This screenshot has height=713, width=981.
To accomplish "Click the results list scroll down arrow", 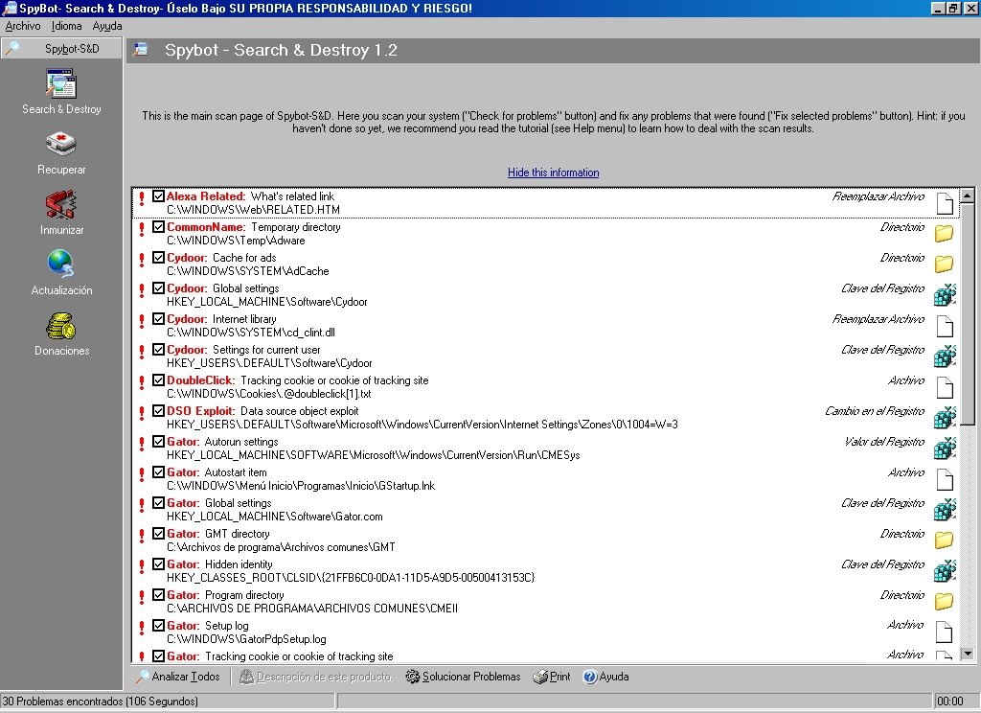I will click(968, 654).
